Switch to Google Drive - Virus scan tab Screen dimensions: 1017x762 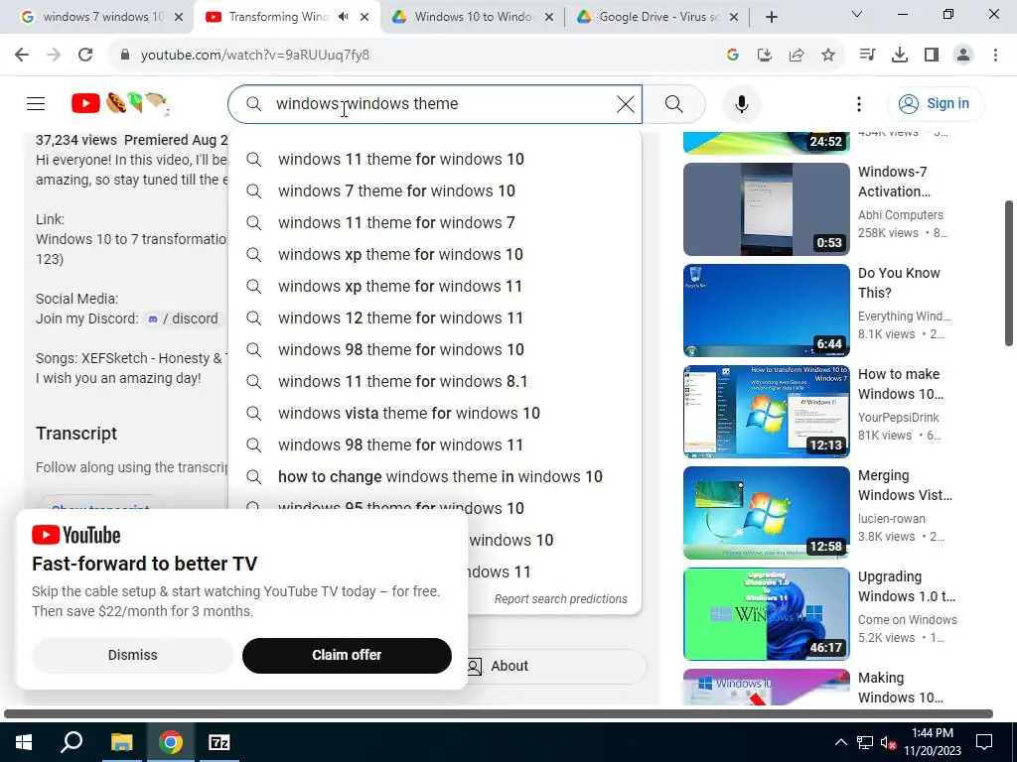pos(656,17)
